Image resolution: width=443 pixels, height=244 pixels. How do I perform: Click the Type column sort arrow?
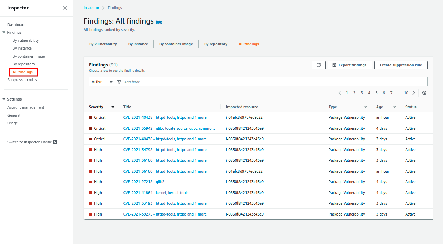click(366, 107)
